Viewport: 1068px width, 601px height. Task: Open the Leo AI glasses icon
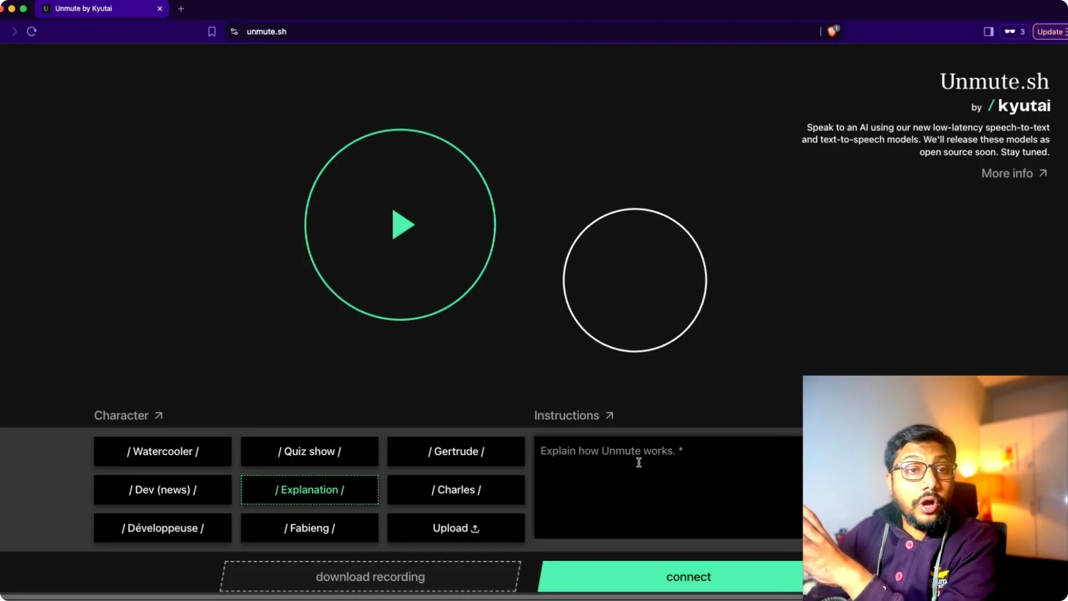(1010, 31)
